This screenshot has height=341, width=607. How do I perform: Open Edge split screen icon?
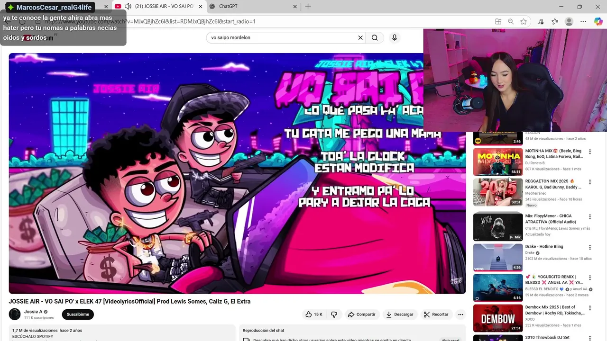pyautogui.click(x=498, y=21)
